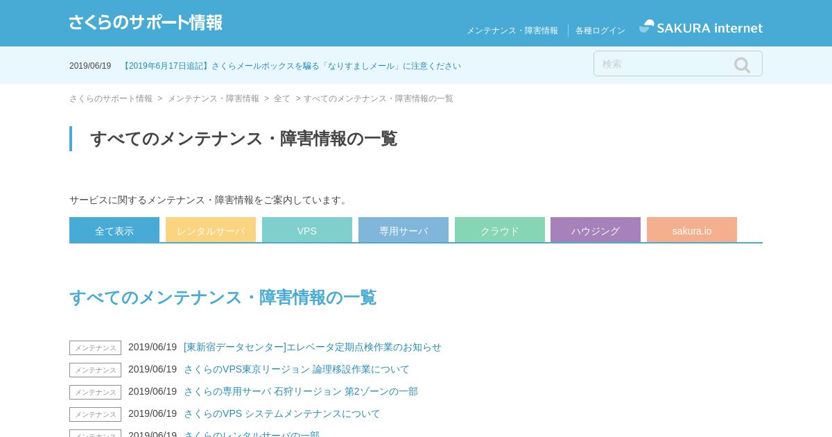832x437 pixels.
Task: Select the ハウジング tab
Action: (x=596, y=230)
